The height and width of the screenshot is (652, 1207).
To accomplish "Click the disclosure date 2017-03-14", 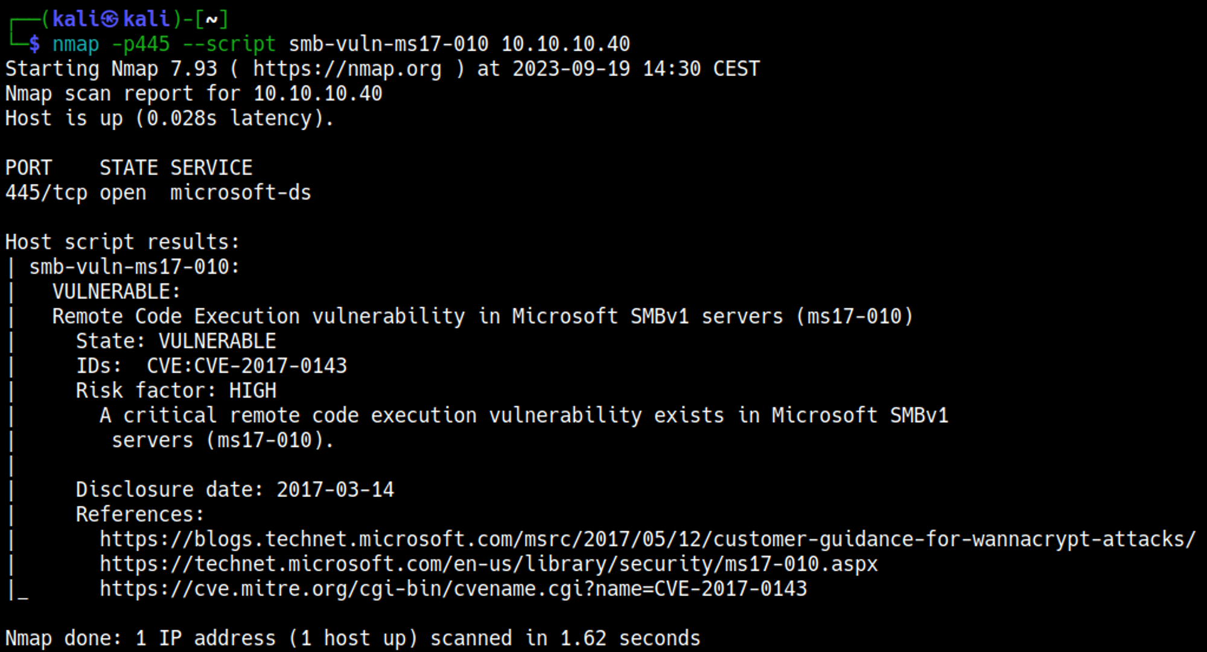I will point(335,490).
